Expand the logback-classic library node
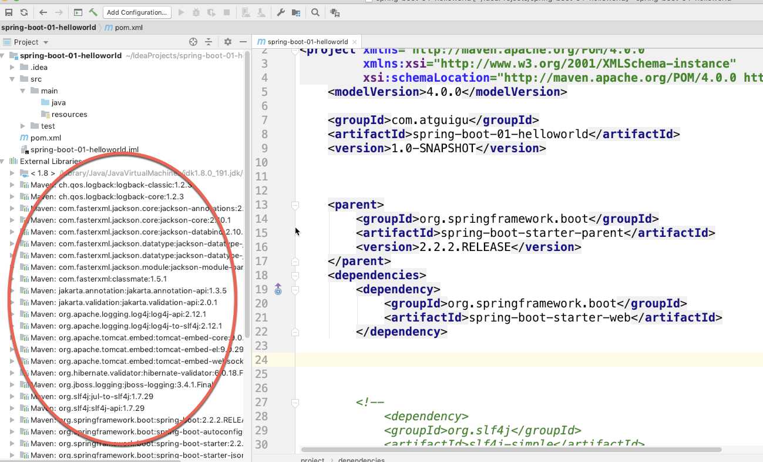This screenshot has height=462, width=763. click(x=13, y=185)
